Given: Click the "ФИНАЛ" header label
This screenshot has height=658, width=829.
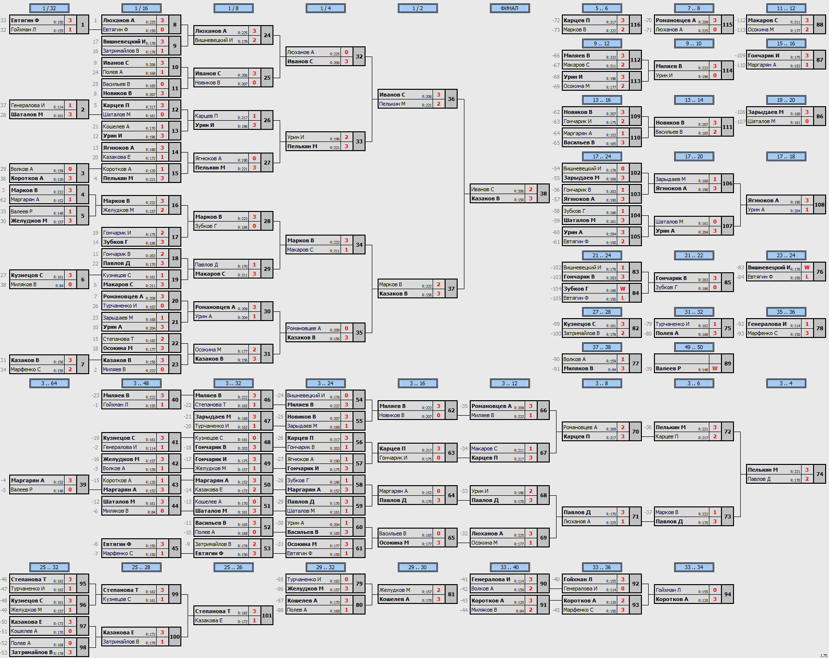Looking at the screenshot, I should pyautogui.click(x=510, y=8).
